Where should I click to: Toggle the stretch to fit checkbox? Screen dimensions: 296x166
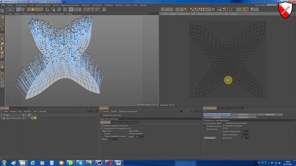(224, 125)
